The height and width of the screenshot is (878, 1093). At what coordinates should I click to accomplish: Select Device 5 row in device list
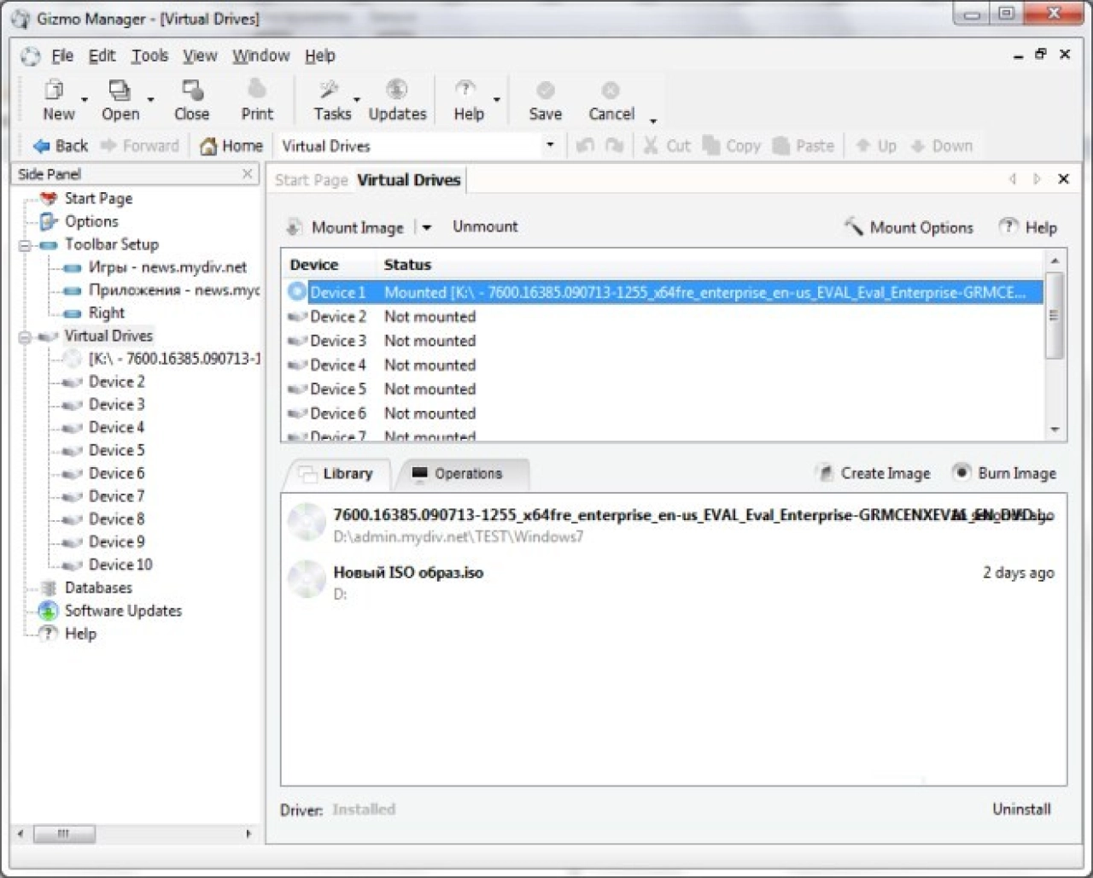click(663, 389)
